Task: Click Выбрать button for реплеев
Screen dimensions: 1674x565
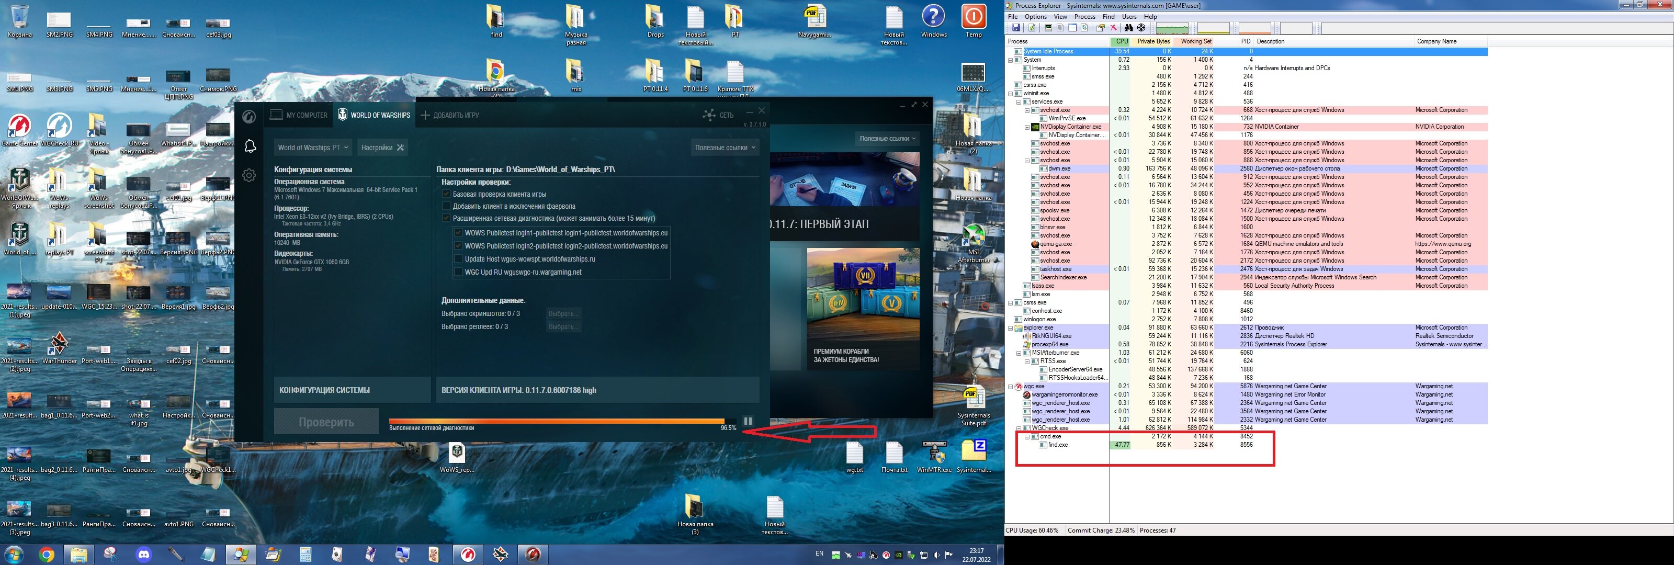Action: (x=563, y=326)
